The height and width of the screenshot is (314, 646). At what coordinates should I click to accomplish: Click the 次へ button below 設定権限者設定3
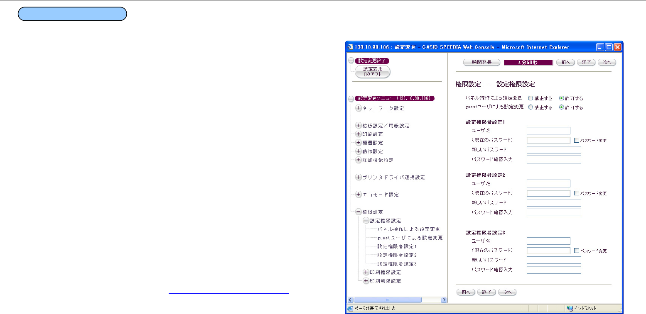pyautogui.click(x=507, y=292)
